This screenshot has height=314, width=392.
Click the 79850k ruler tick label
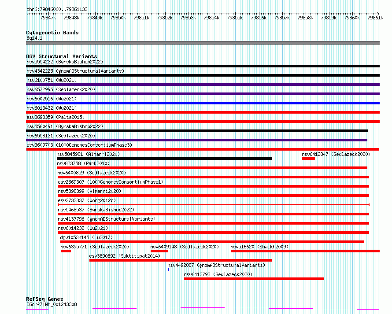point(118,18)
